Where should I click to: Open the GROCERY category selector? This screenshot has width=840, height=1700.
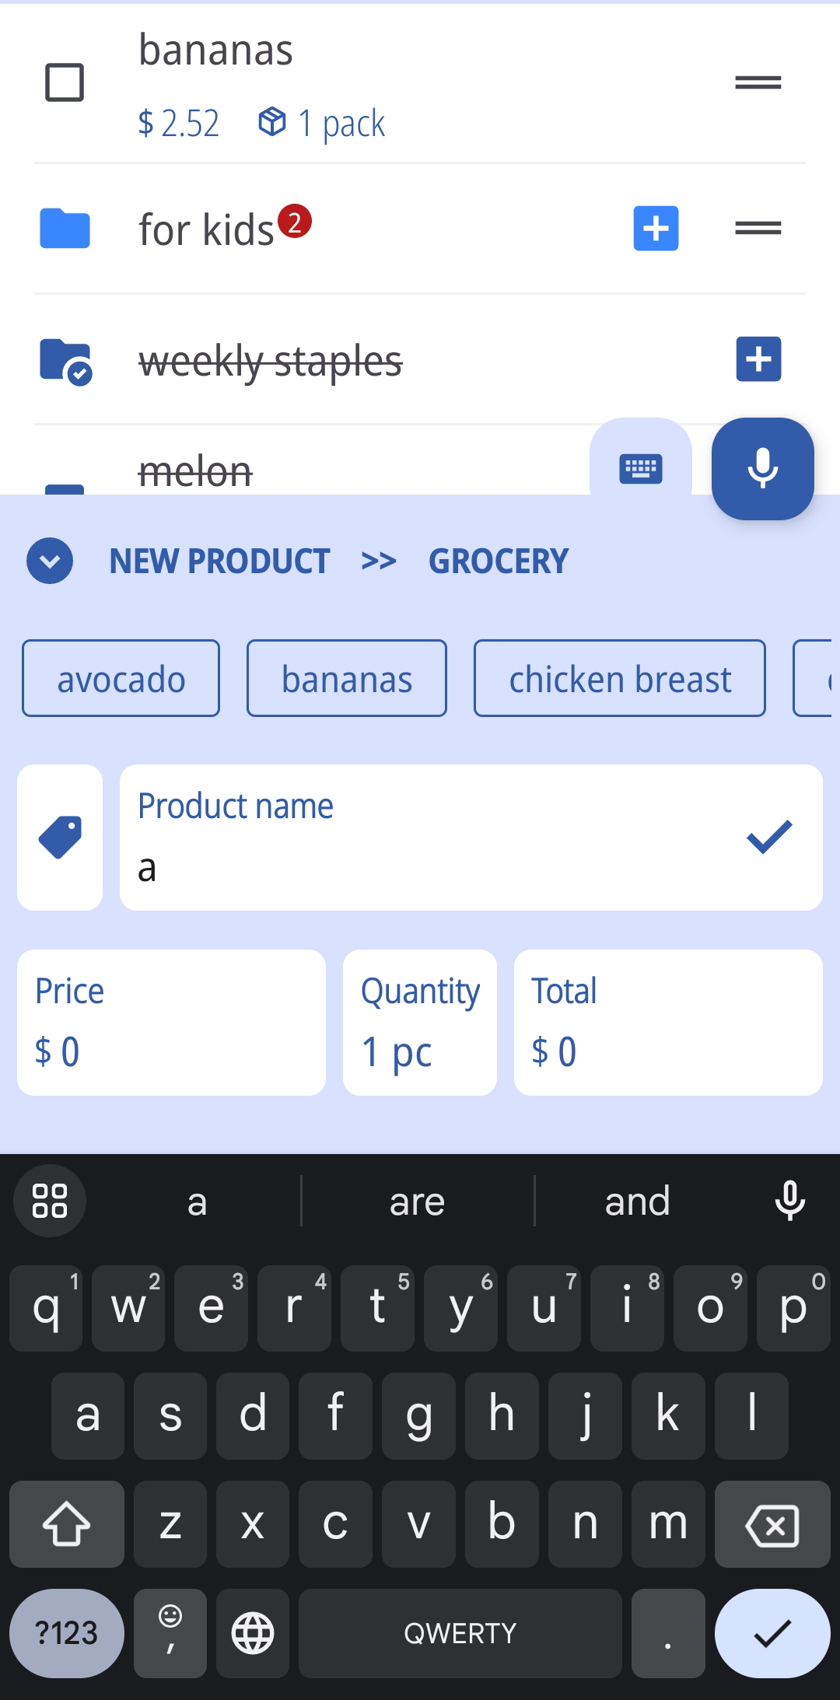point(499,561)
